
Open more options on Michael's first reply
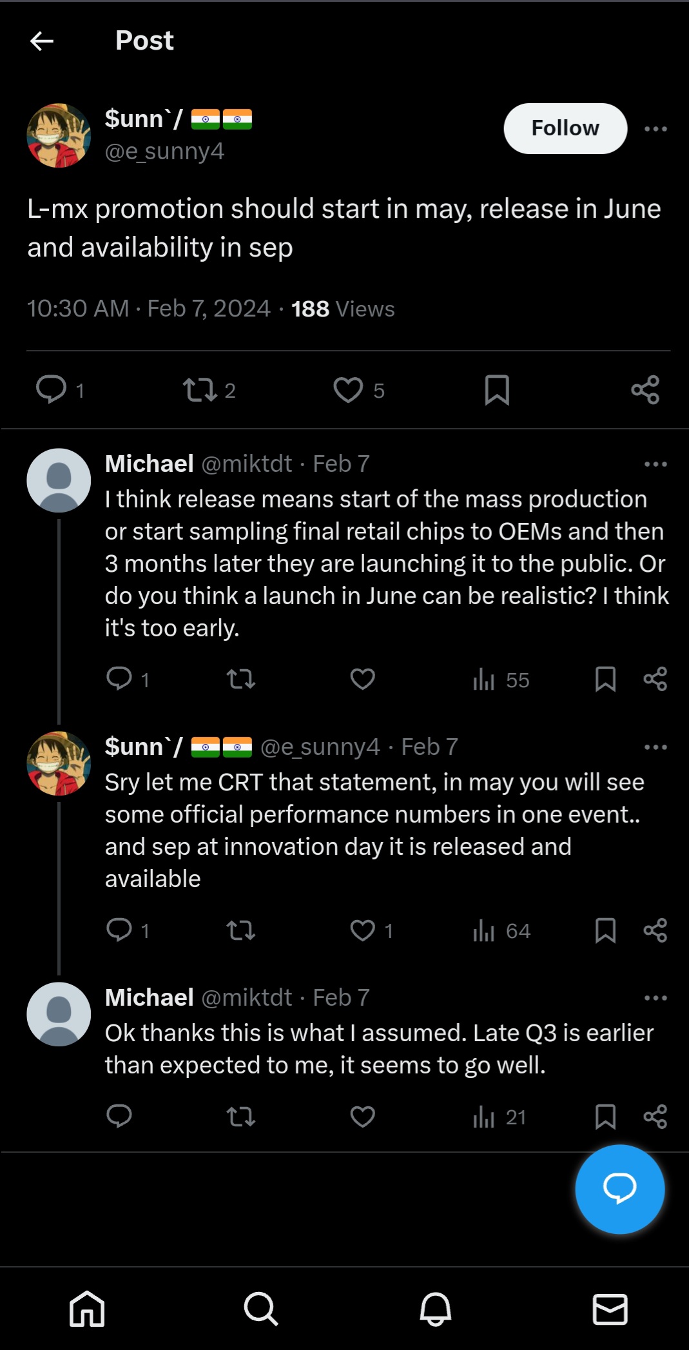655,464
